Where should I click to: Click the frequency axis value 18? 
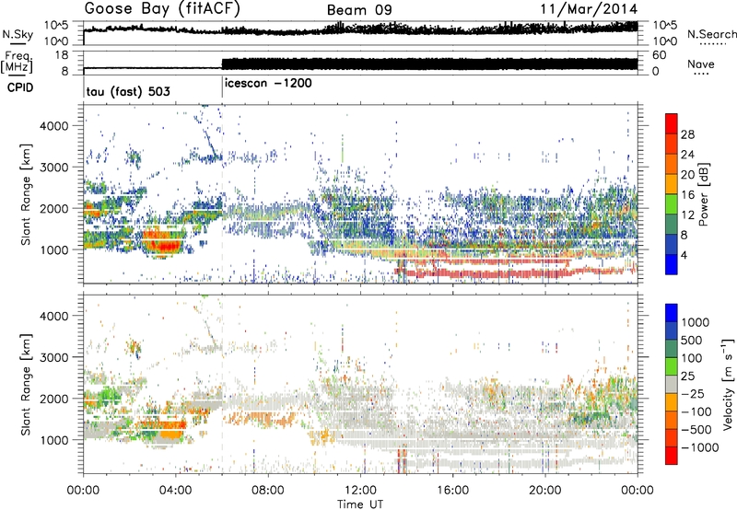point(62,55)
